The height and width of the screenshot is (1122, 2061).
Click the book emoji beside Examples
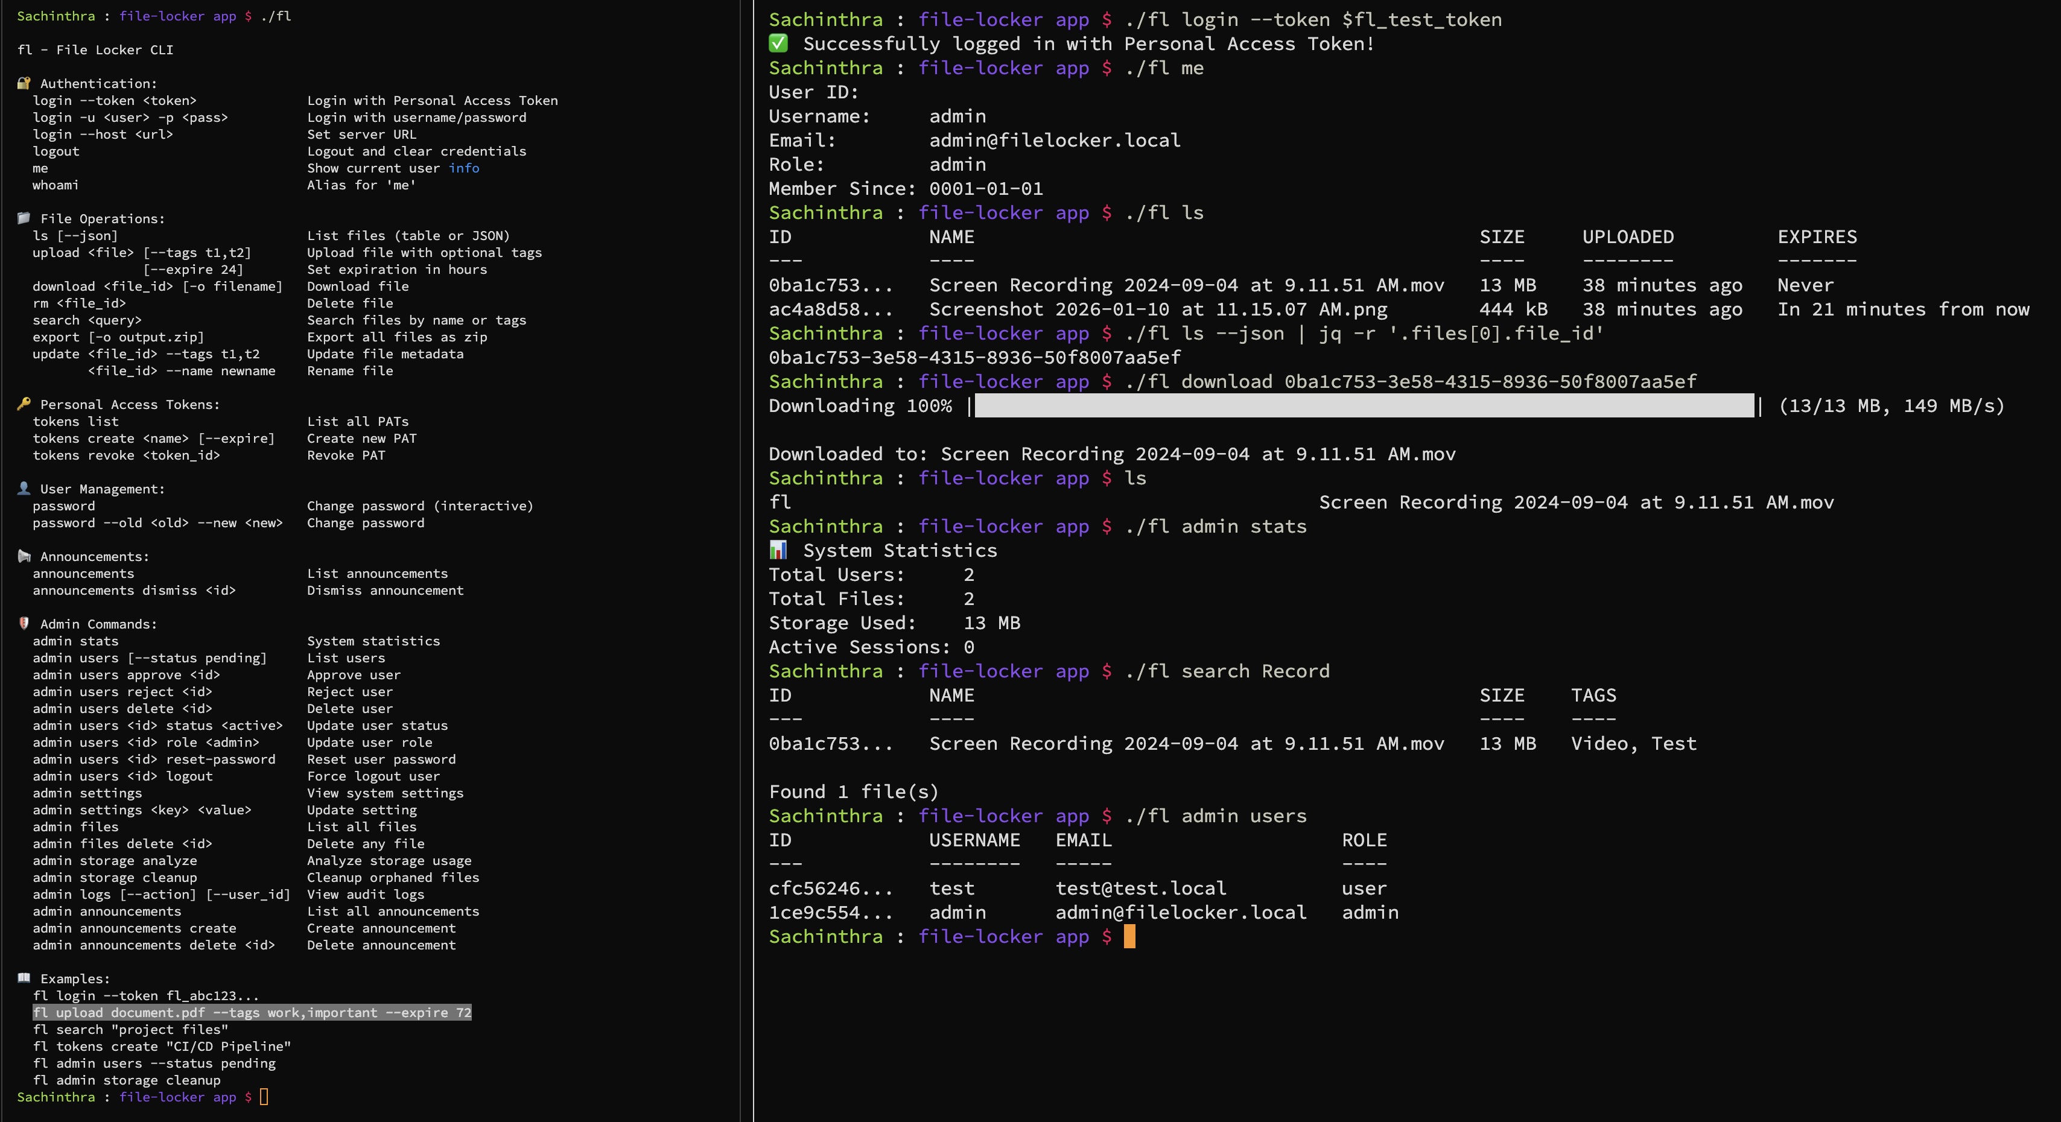click(x=24, y=978)
